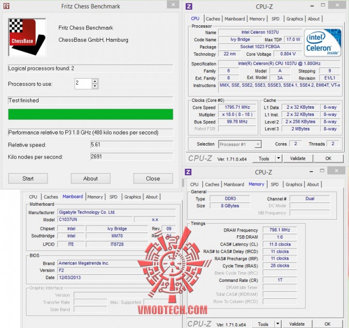Select Graphics tab in Mainboard CPU-Z window
Screen dimensions: 349x328
[x=133, y=197]
